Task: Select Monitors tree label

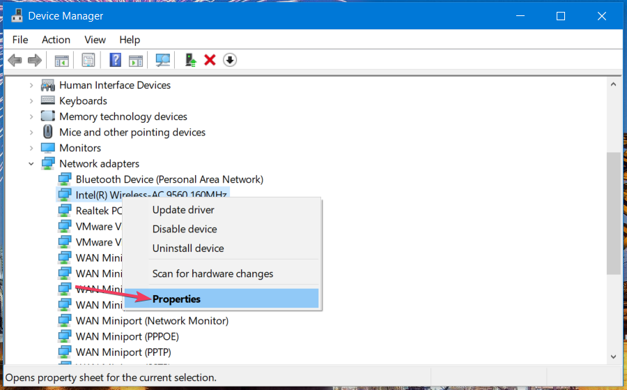Action: pyautogui.click(x=80, y=148)
